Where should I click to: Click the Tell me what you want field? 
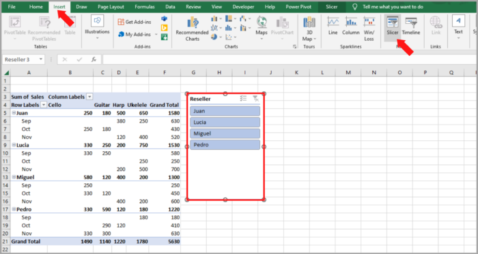coord(393,7)
